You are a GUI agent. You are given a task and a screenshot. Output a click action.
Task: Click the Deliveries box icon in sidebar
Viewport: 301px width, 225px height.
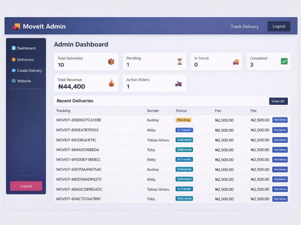[14, 59]
